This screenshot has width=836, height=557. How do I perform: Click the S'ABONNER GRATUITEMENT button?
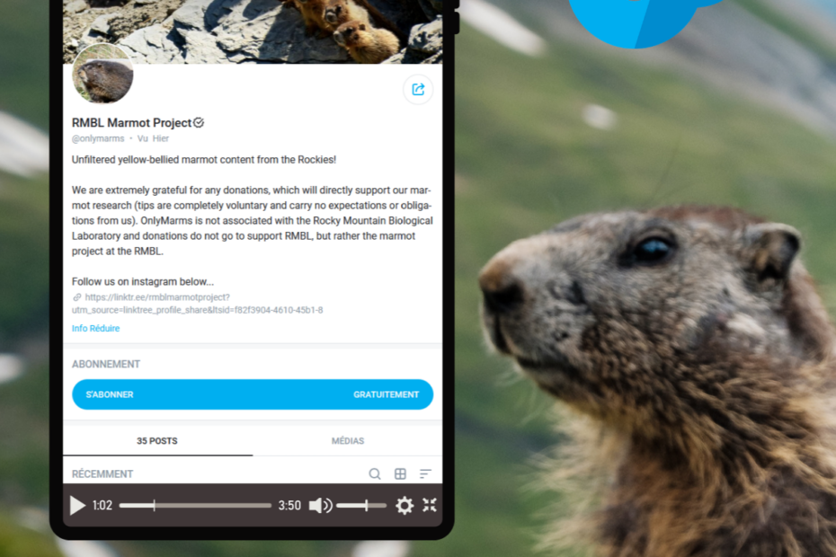click(x=253, y=394)
